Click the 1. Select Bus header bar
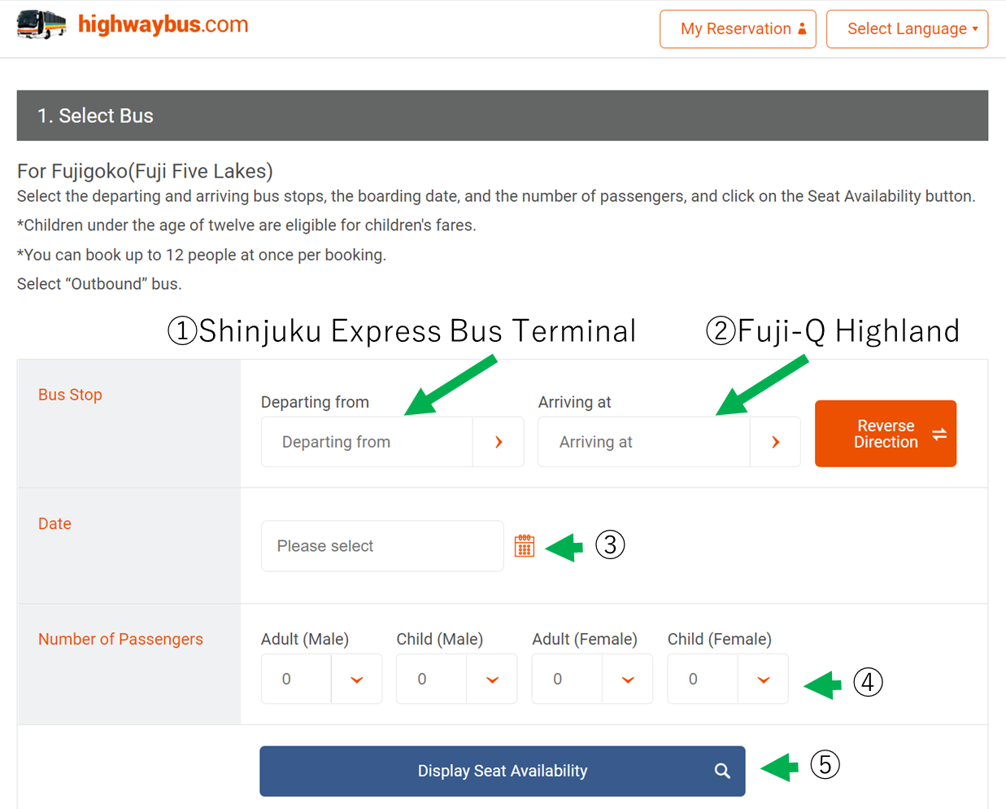The image size is (1006, 809). pyautogui.click(x=503, y=116)
